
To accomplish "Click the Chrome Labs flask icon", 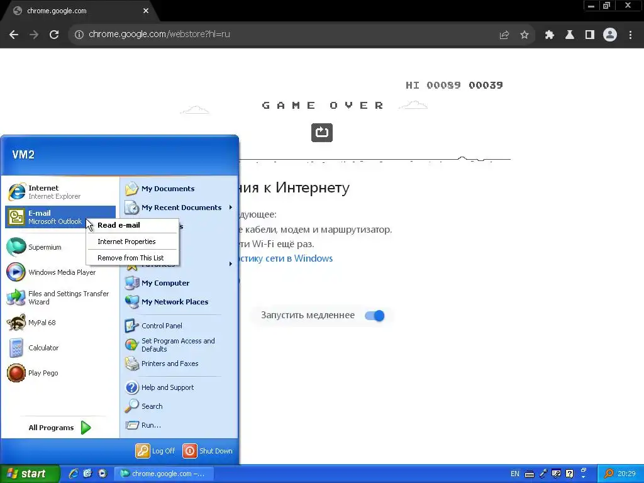I will coord(570,35).
